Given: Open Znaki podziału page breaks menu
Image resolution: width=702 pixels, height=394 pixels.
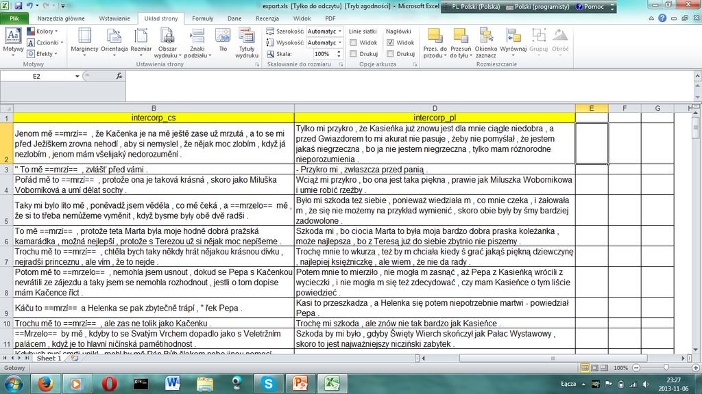Looking at the screenshot, I should 197,42.
